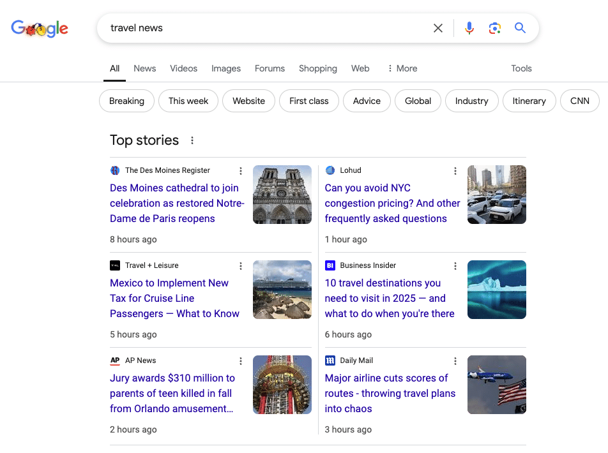The height and width of the screenshot is (453, 608).
Task: Open options menu for Travel + Leisure story
Action: coord(240,266)
